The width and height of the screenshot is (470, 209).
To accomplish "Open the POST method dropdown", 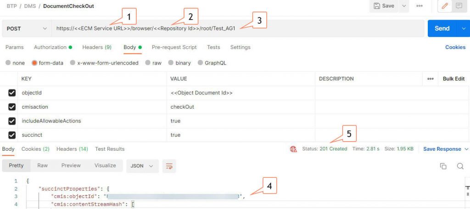I will 27,28.
